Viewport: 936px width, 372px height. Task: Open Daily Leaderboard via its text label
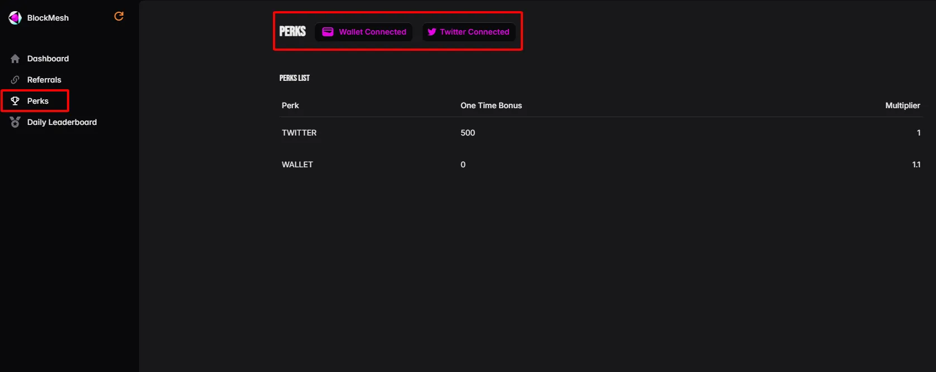[x=62, y=122]
